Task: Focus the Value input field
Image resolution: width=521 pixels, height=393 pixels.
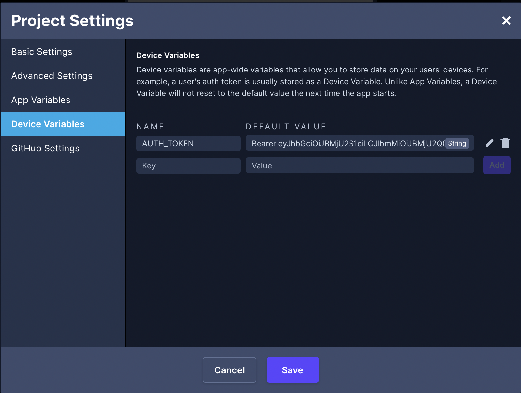Action: (x=360, y=165)
